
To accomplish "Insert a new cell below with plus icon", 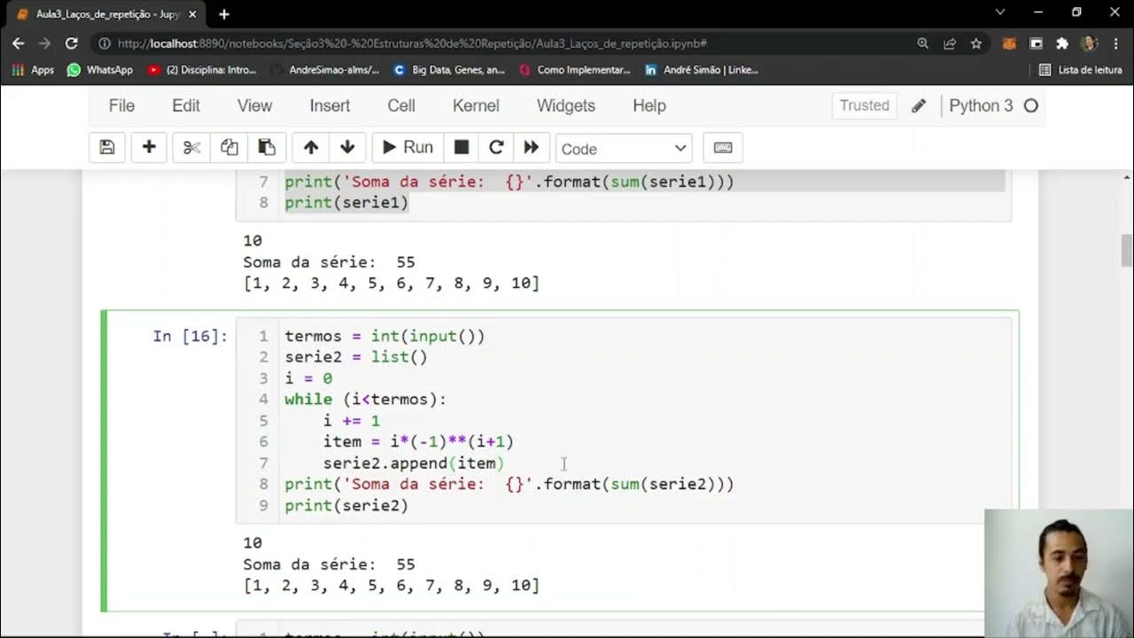I will point(149,147).
